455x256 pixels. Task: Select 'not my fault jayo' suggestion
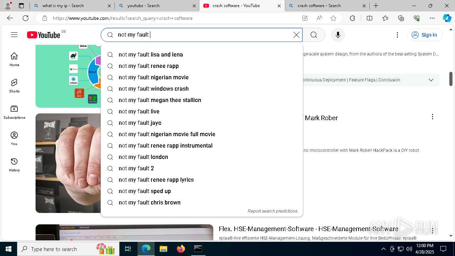pos(202,123)
